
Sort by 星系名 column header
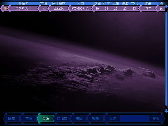click(23, 3)
